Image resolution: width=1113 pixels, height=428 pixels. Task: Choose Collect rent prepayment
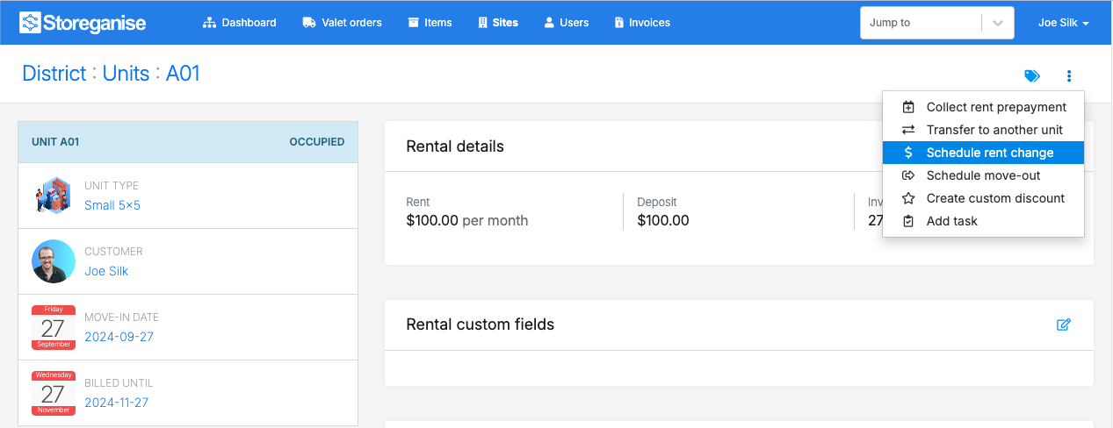(x=996, y=107)
